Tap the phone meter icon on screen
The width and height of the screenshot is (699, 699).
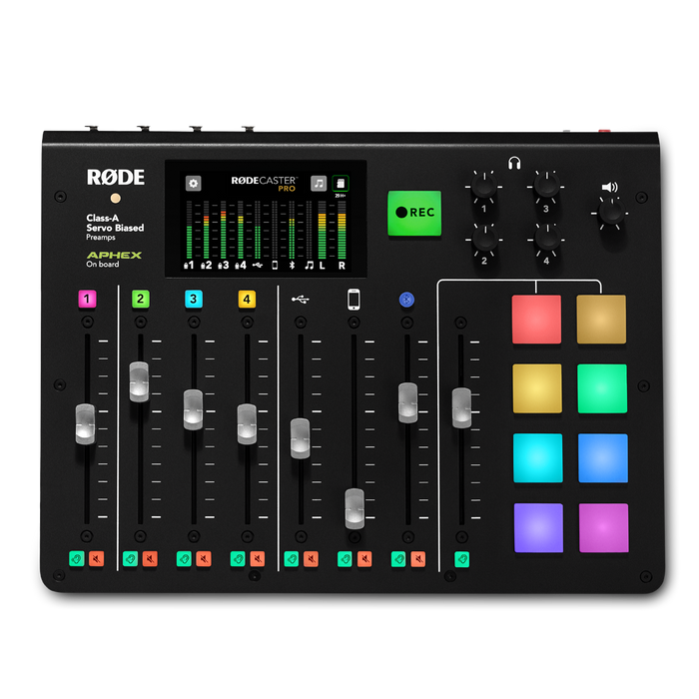275,266
